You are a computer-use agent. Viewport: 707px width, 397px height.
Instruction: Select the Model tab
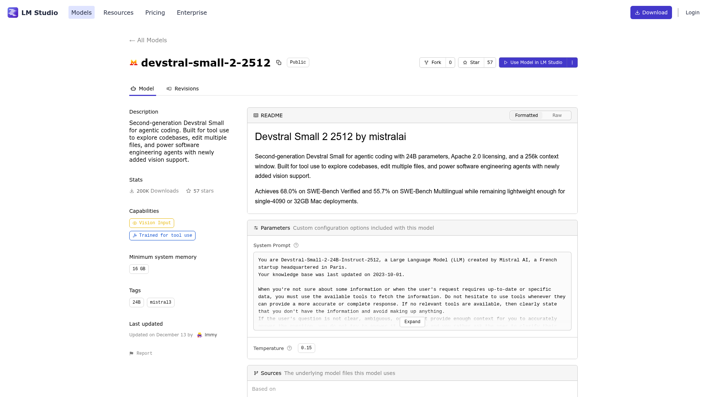[x=143, y=89]
